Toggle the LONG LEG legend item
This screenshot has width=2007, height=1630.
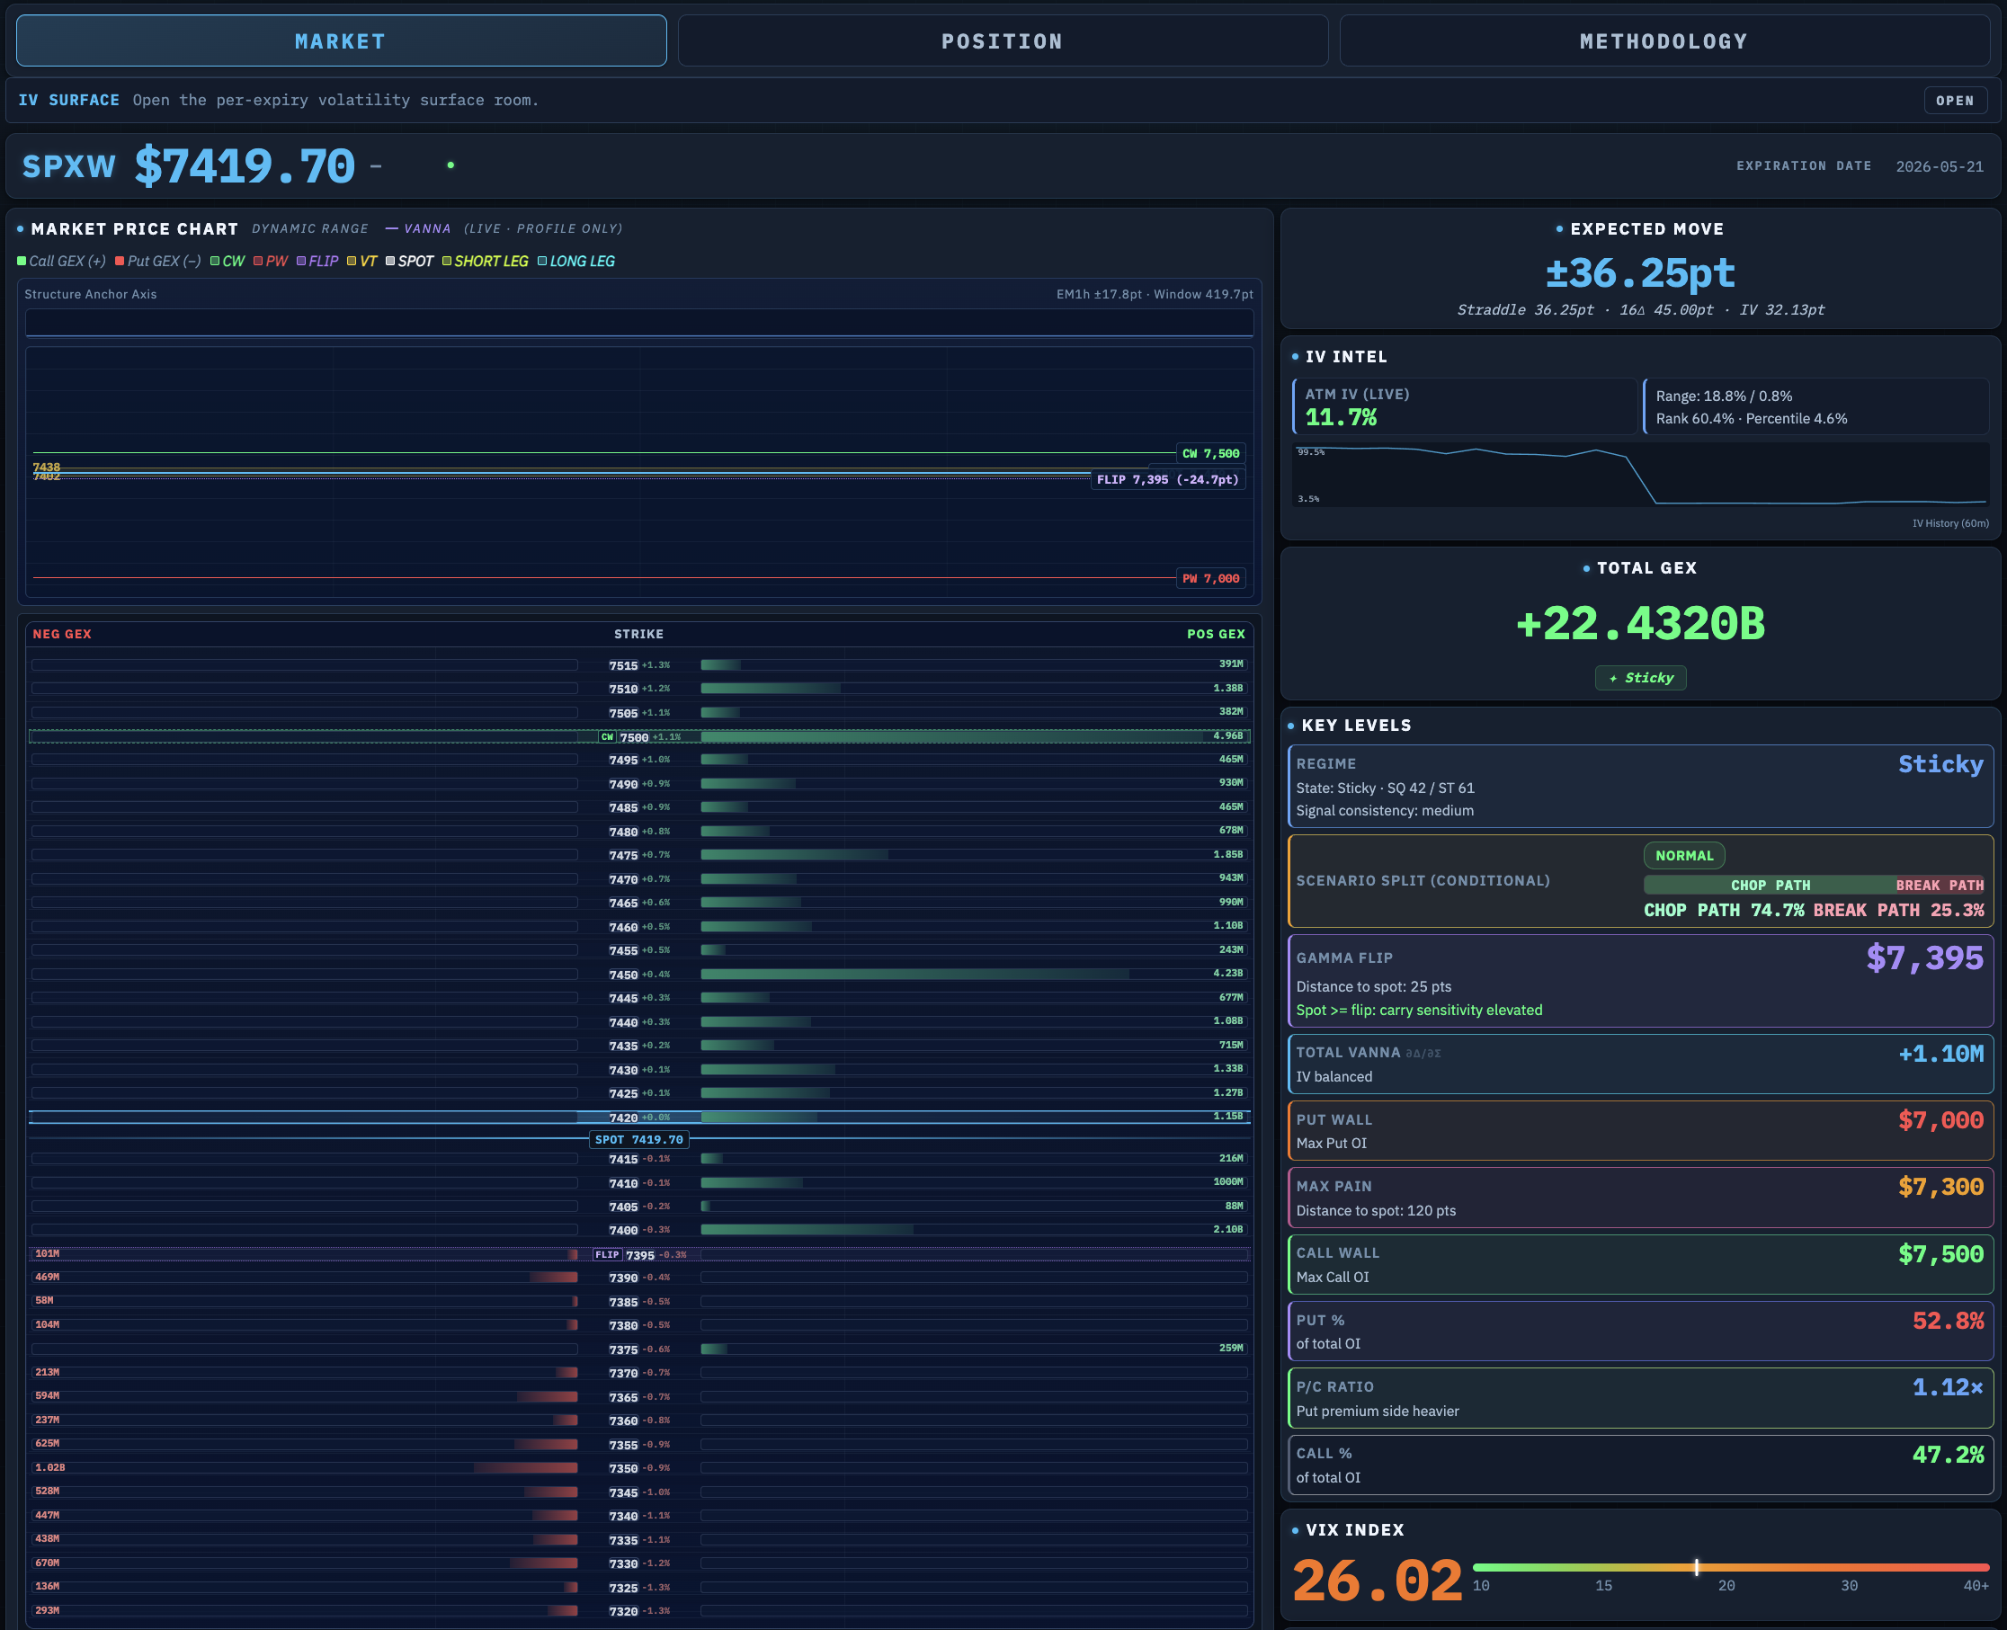click(575, 261)
